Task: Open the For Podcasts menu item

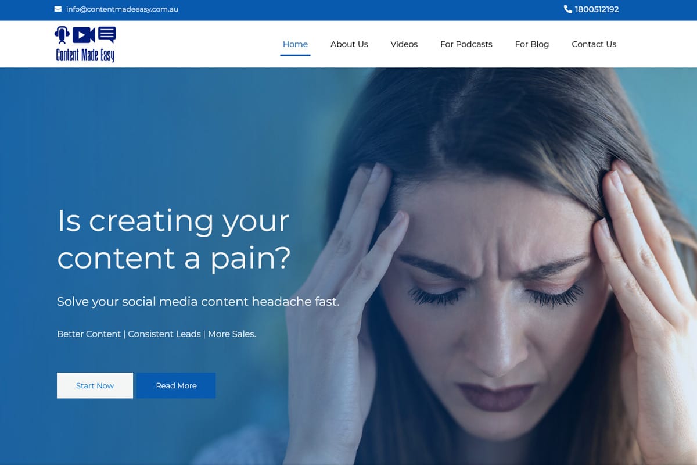Action: tap(466, 44)
